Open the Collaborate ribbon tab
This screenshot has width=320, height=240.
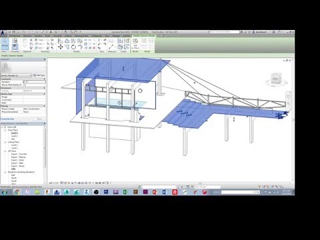[97, 36]
